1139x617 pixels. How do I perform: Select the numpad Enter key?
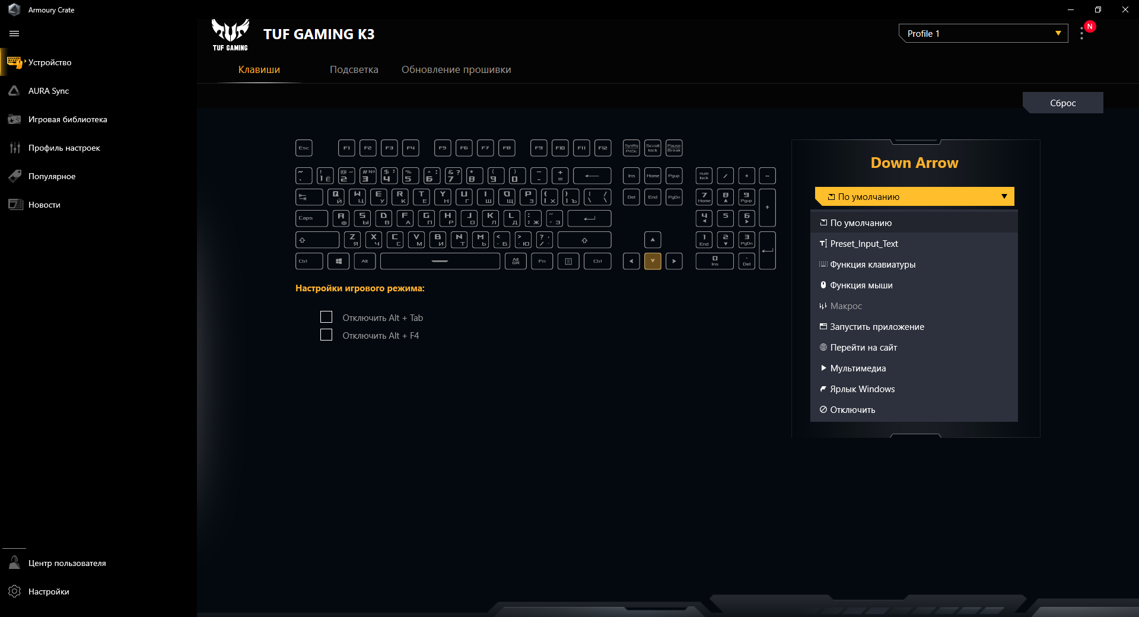tap(768, 250)
